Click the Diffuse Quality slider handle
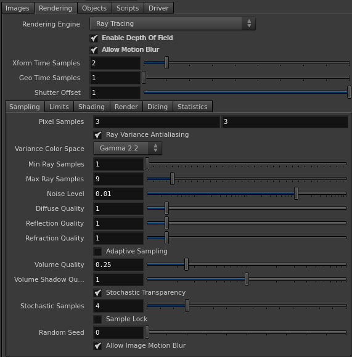 (166, 208)
